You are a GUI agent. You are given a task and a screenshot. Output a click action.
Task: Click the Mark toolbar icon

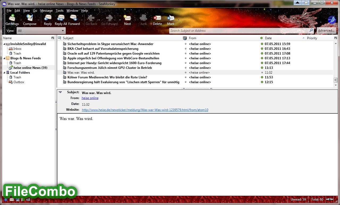pyautogui.click(x=171, y=18)
